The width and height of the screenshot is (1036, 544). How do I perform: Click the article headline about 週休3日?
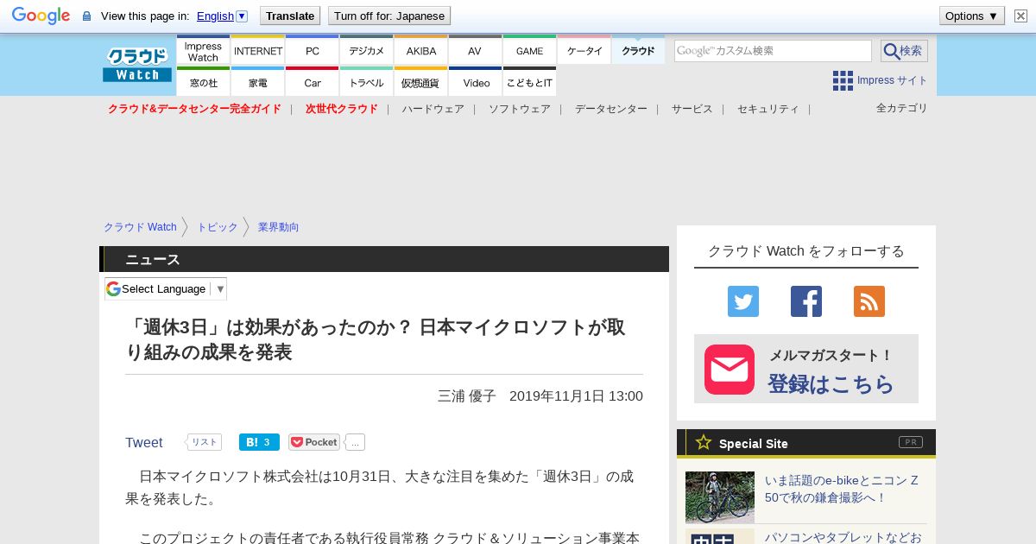(x=376, y=339)
